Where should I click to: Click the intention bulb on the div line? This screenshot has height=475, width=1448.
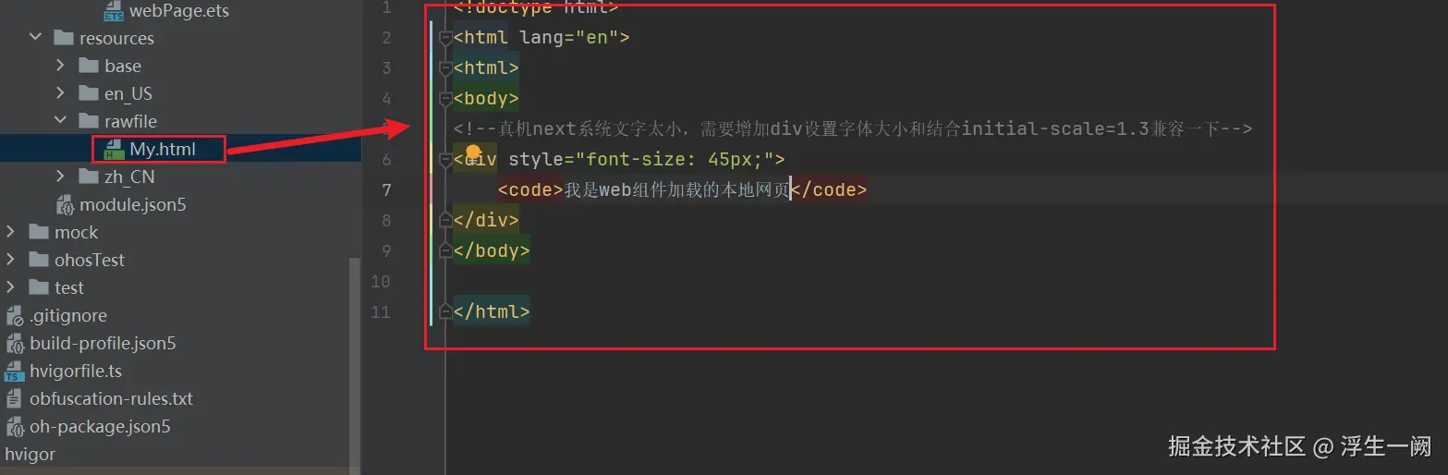[473, 152]
